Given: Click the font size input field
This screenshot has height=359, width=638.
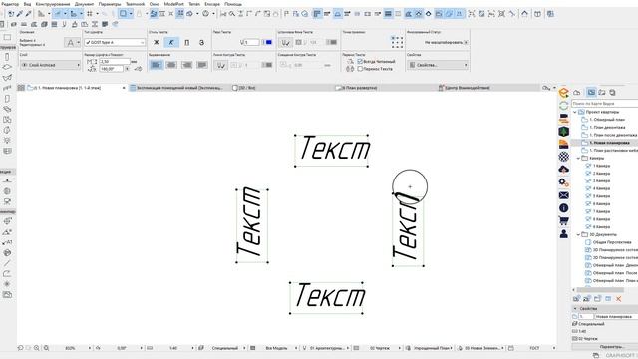Looking at the screenshot, I should (x=115, y=61).
